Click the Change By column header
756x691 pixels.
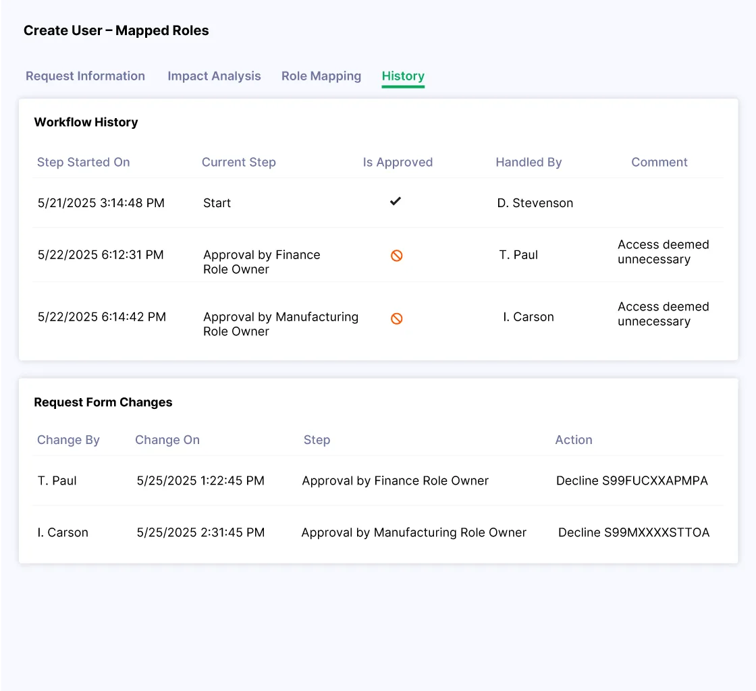[x=68, y=440]
